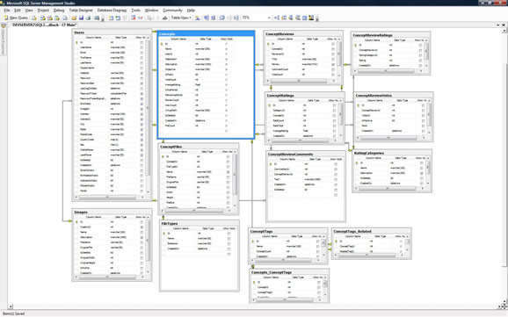Toggle Allow Nulls for Website in Users table
508x317 pixels.
point(142,73)
